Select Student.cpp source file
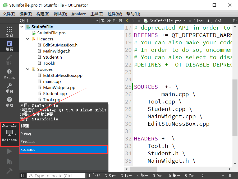 click(55, 93)
